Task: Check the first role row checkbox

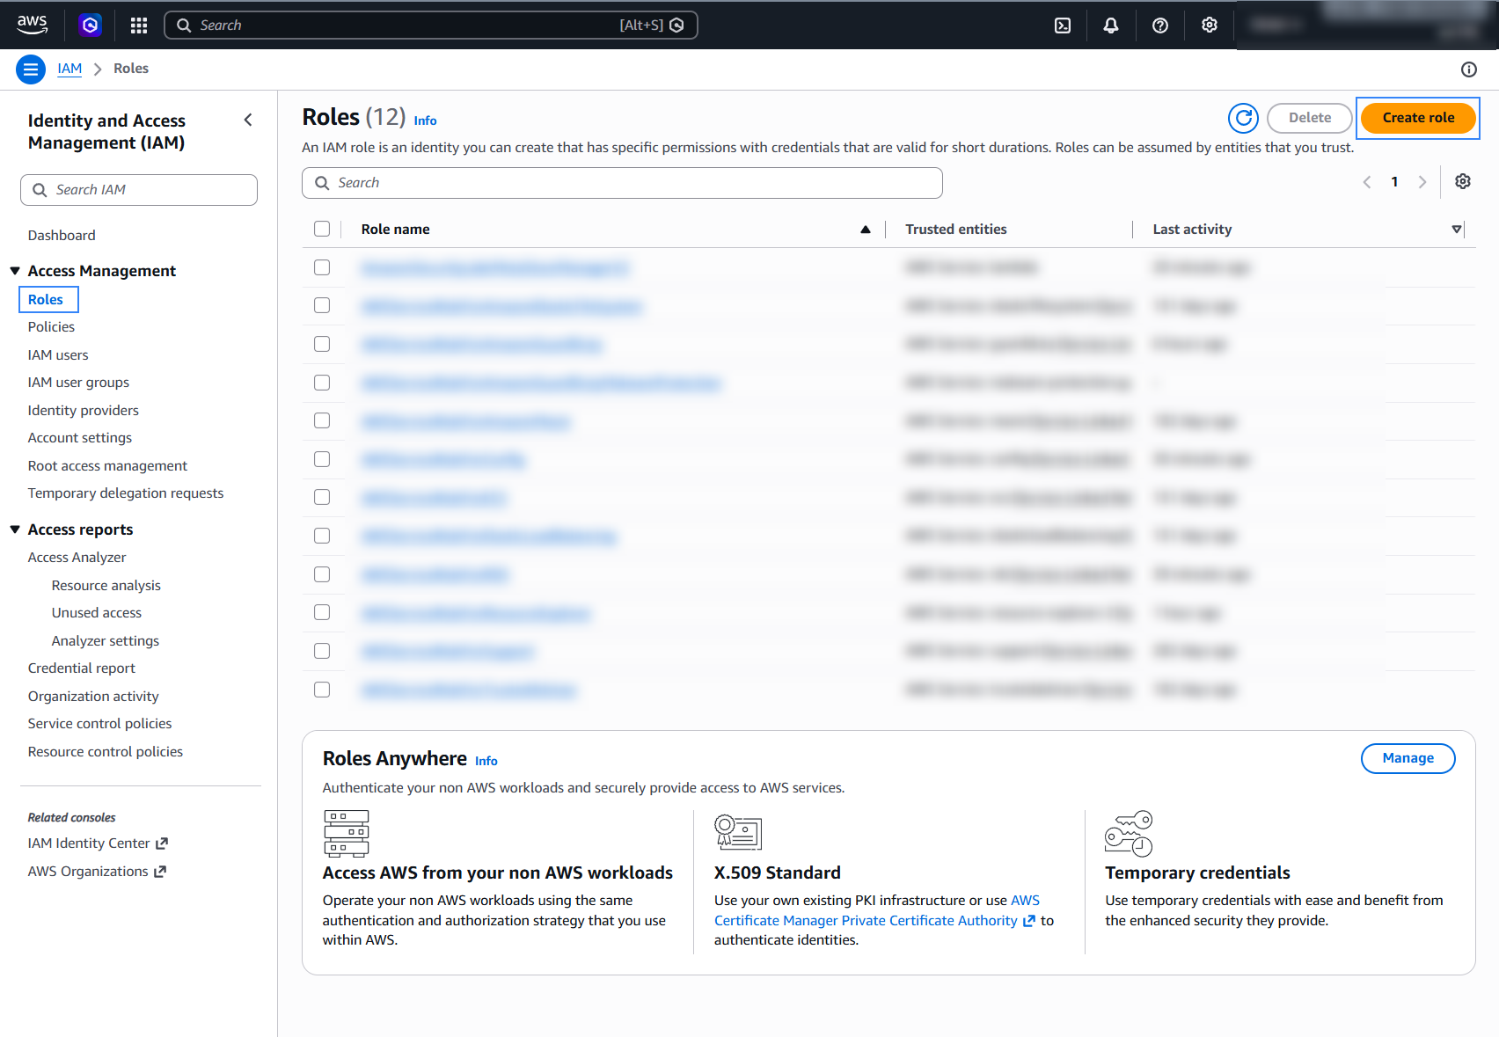Action: tap(322, 267)
